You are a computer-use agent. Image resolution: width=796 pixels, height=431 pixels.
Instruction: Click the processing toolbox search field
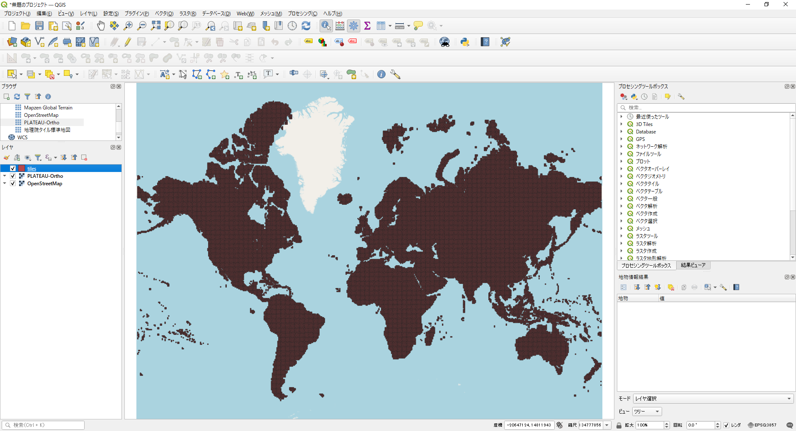[705, 108]
